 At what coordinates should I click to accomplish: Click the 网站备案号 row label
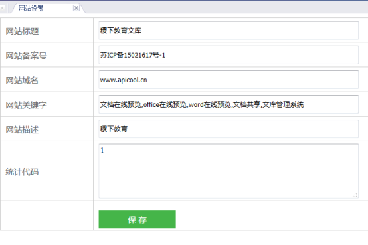pyautogui.click(x=26, y=56)
